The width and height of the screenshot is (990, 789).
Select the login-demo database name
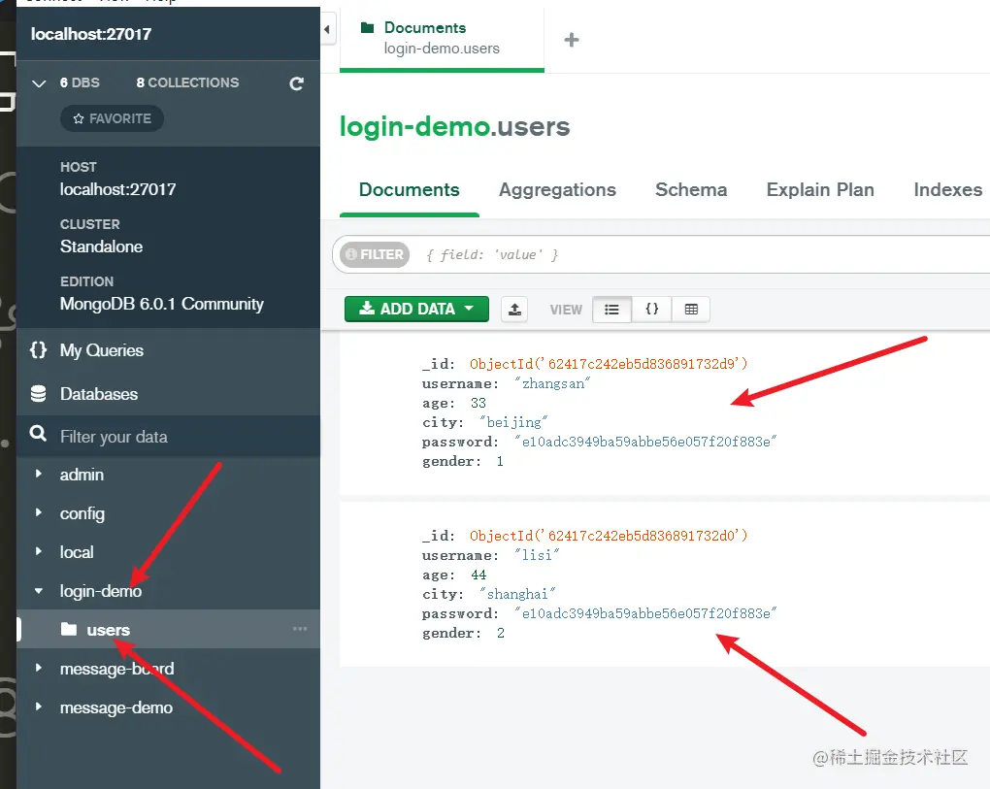point(100,591)
